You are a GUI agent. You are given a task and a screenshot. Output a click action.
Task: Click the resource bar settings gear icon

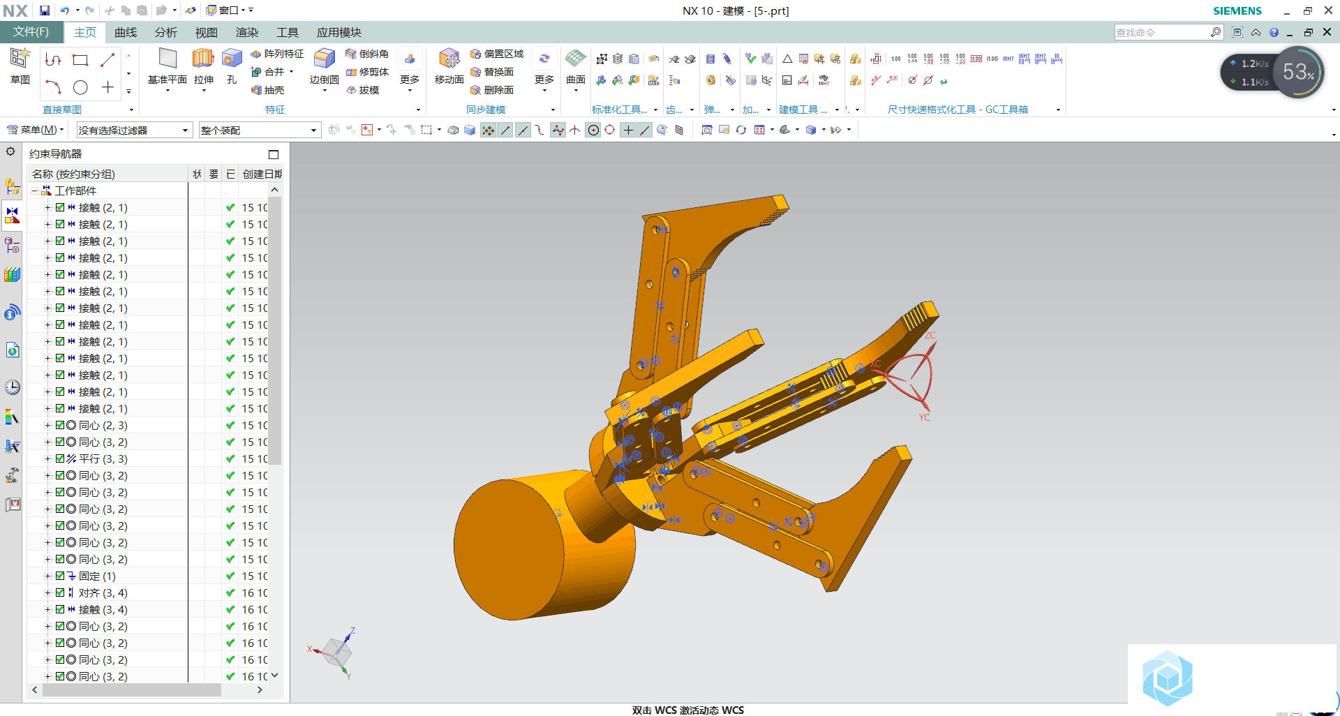(10, 151)
